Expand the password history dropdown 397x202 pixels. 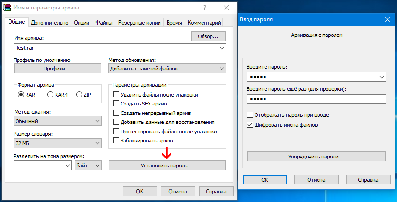[x=382, y=77]
